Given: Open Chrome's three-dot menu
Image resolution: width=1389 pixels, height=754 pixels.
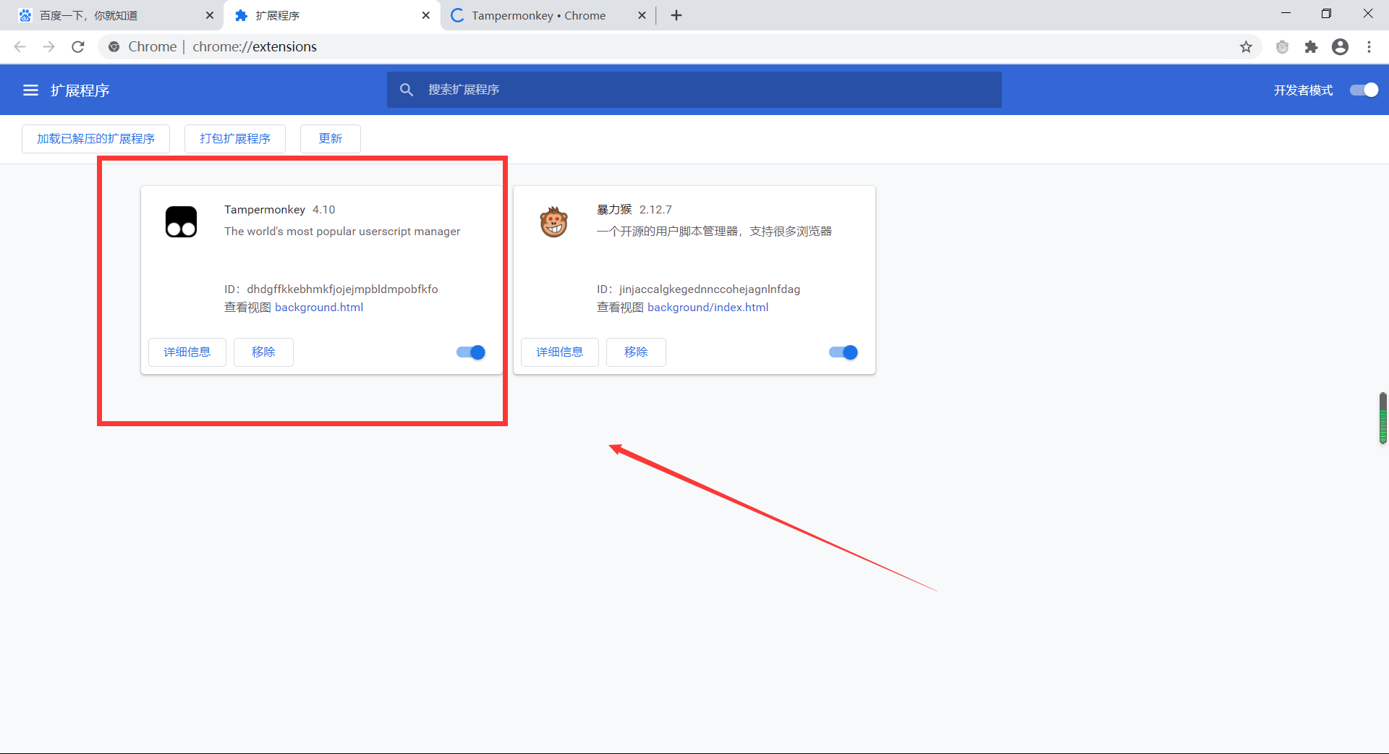Looking at the screenshot, I should click(1369, 47).
